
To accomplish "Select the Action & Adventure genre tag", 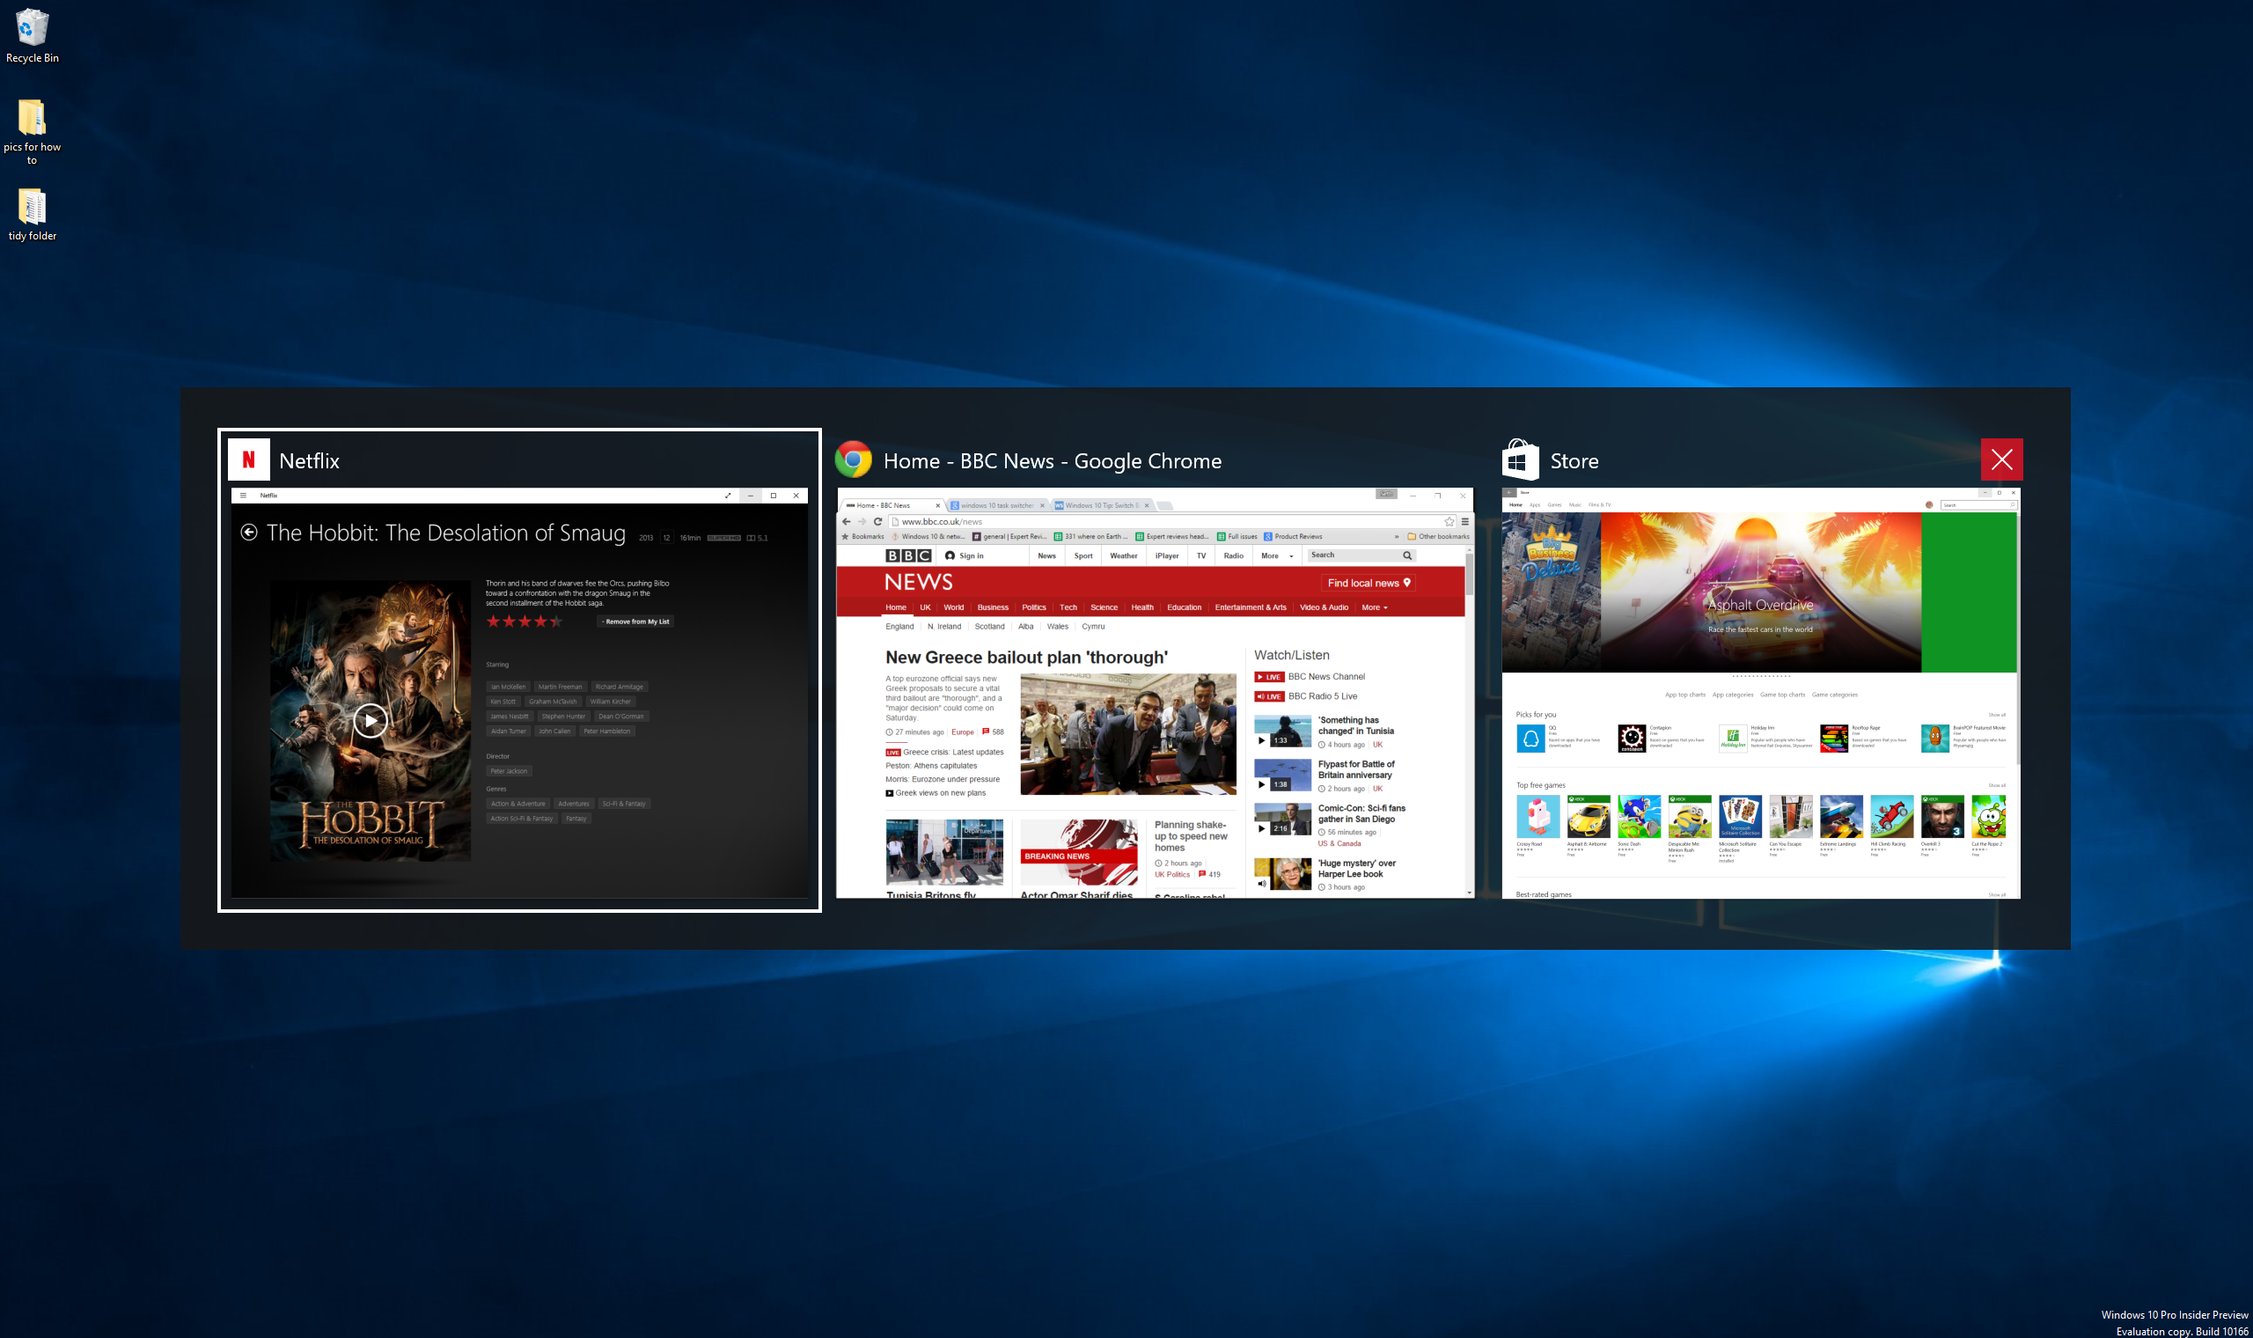I will point(518,804).
